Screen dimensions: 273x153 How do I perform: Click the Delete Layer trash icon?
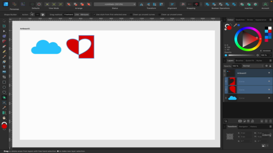coord(270,121)
